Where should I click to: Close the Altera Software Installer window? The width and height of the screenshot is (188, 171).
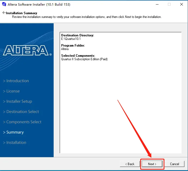182,5
